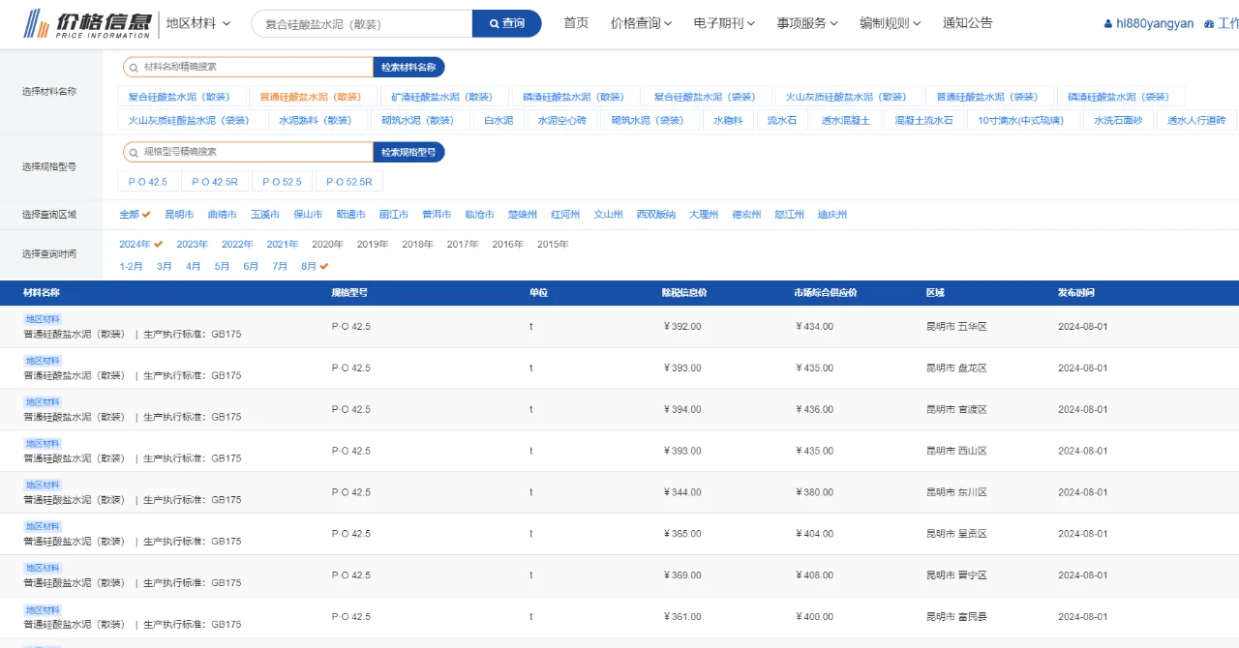The height and width of the screenshot is (648, 1239).
Task: Toggle the 2023年 year filter
Action: [192, 244]
